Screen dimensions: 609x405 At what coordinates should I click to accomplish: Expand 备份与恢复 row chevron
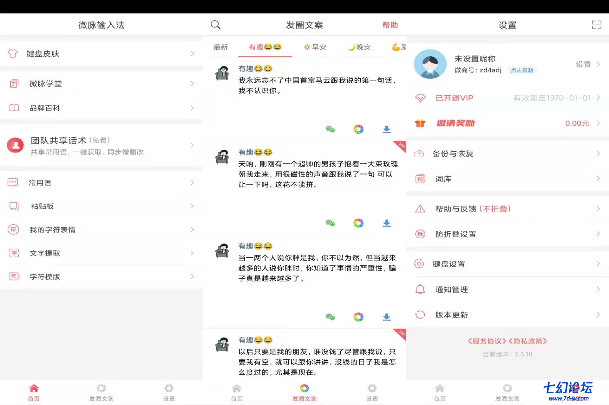coord(598,154)
